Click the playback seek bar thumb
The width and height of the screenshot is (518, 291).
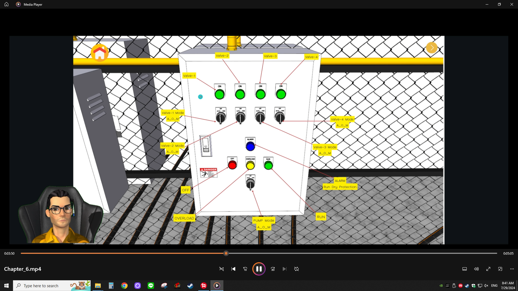[226, 253]
